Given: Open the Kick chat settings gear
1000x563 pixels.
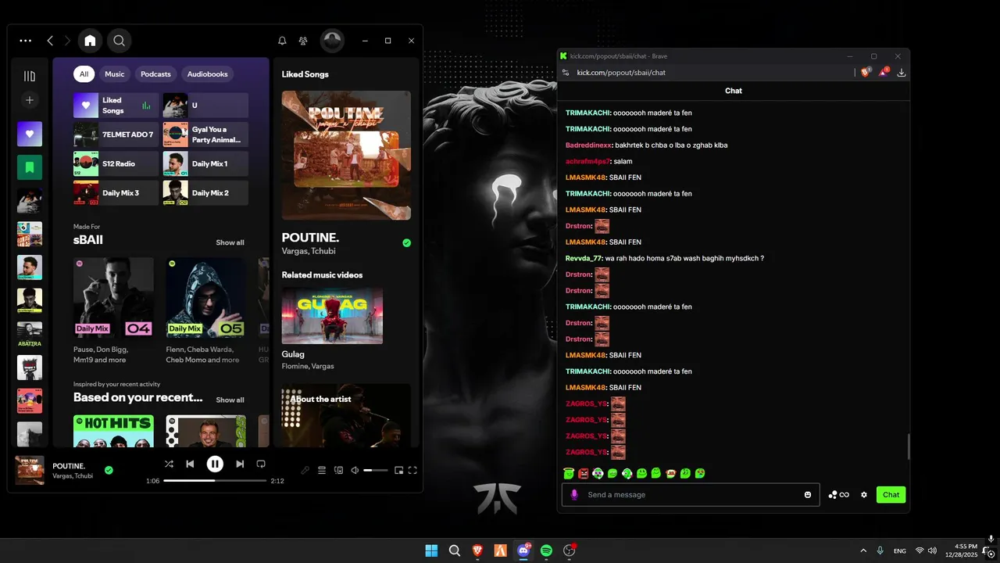Looking at the screenshot, I should (864, 494).
